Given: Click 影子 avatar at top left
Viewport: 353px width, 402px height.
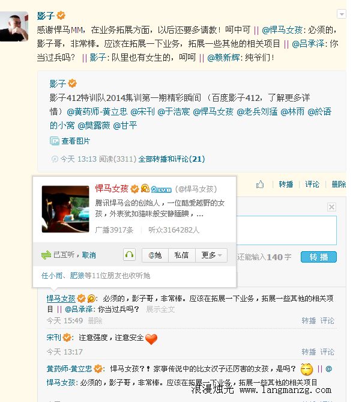Looking at the screenshot, I should tap(14, 26).
